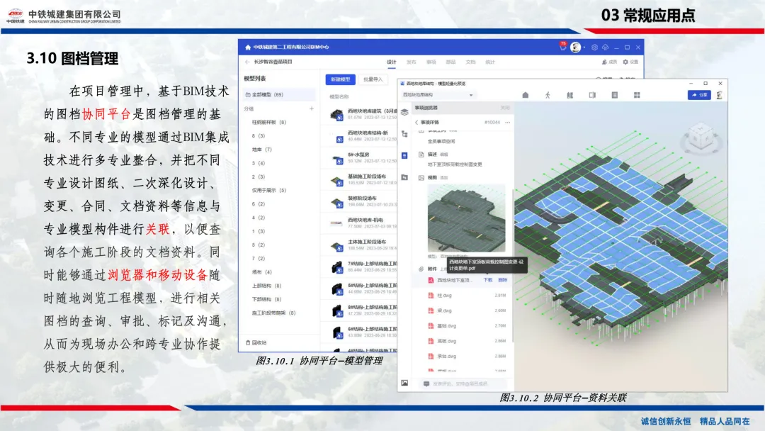Open the 设置 settings button
The height and width of the screenshot is (431, 765).
tap(630, 62)
